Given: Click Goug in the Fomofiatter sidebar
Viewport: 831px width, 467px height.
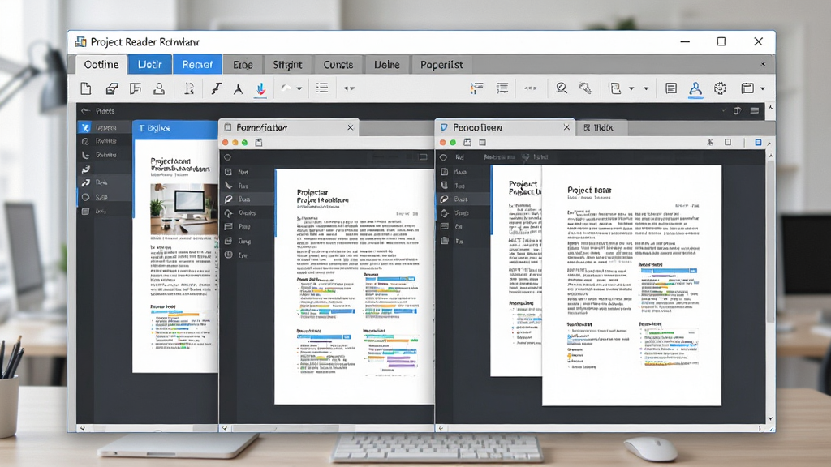Looking at the screenshot, I should pyautogui.click(x=247, y=241).
